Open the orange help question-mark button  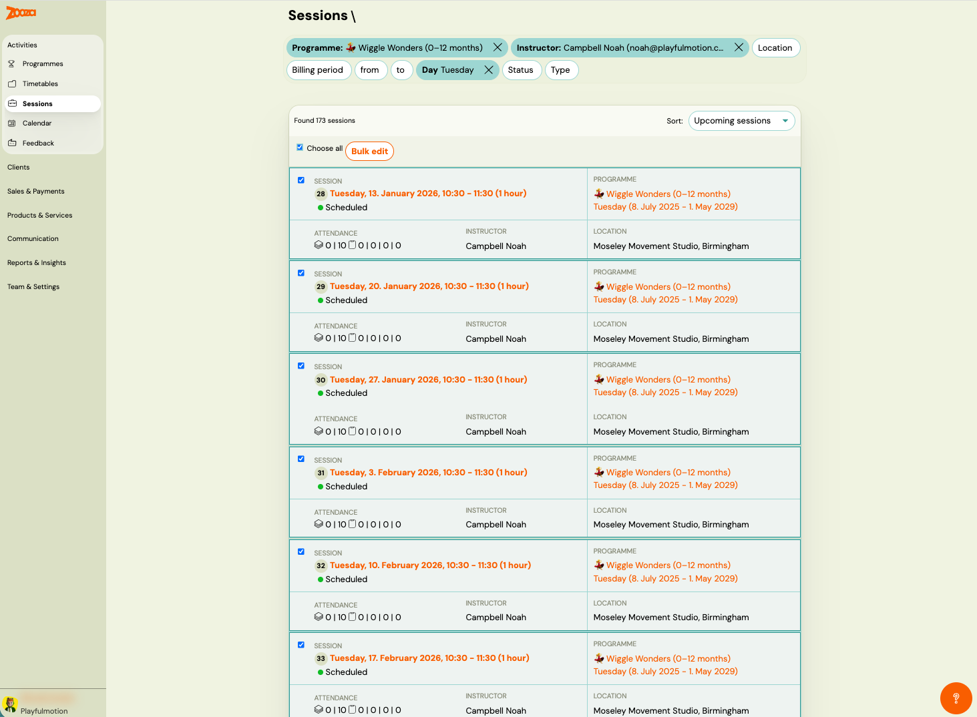tap(956, 698)
